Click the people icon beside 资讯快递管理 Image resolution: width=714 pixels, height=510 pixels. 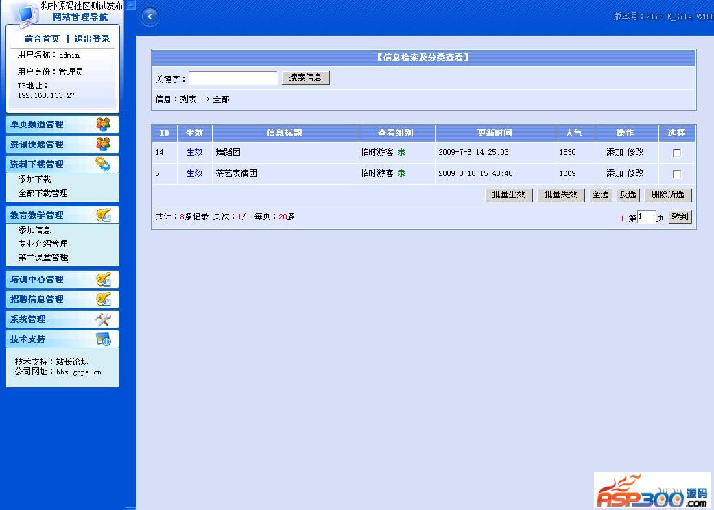pos(103,144)
